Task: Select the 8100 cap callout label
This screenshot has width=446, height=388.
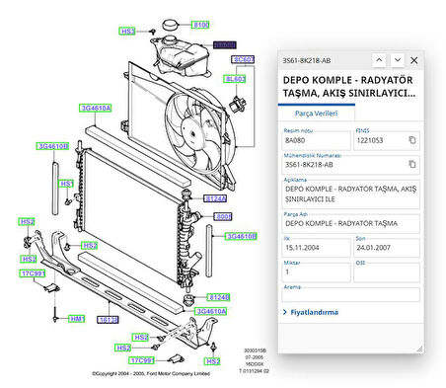Action: tap(200, 25)
